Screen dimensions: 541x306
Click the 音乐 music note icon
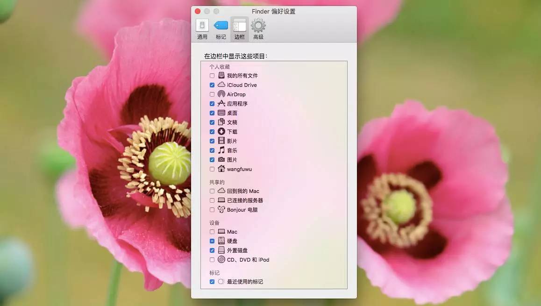coord(221,150)
